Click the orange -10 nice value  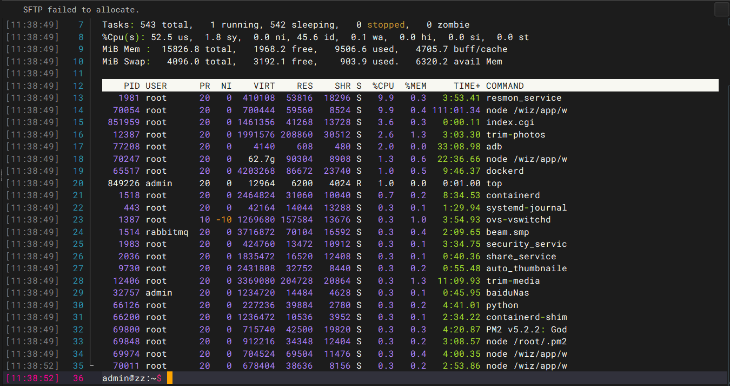tap(223, 220)
